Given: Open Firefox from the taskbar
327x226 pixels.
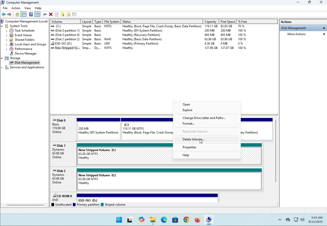Looking at the screenshot, I should coord(198,220).
